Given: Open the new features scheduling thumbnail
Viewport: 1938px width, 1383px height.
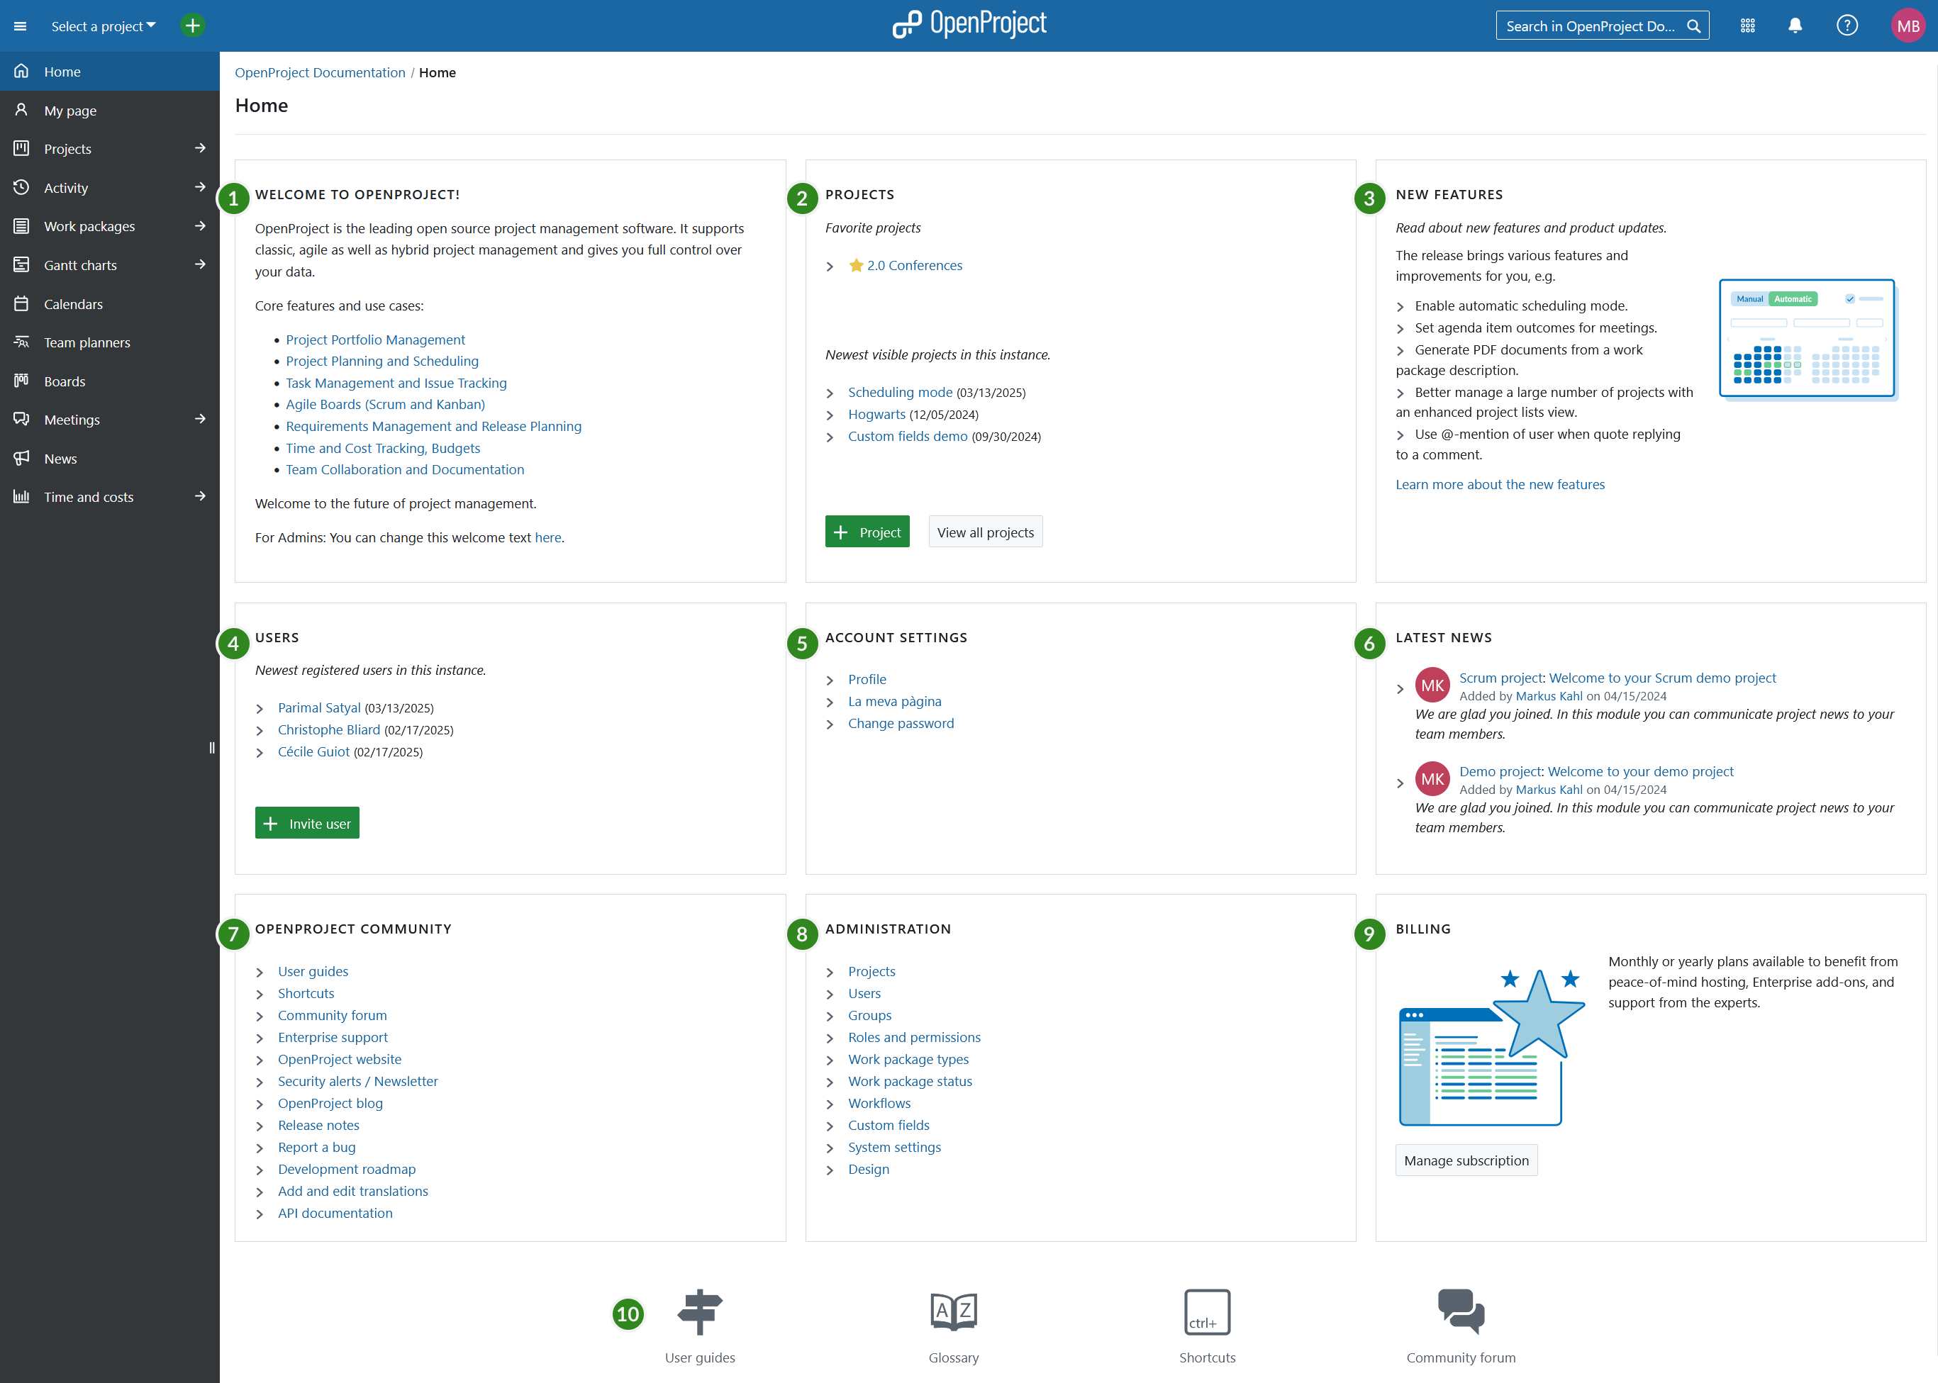Looking at the screenshot, I should tap(1807, 338).
